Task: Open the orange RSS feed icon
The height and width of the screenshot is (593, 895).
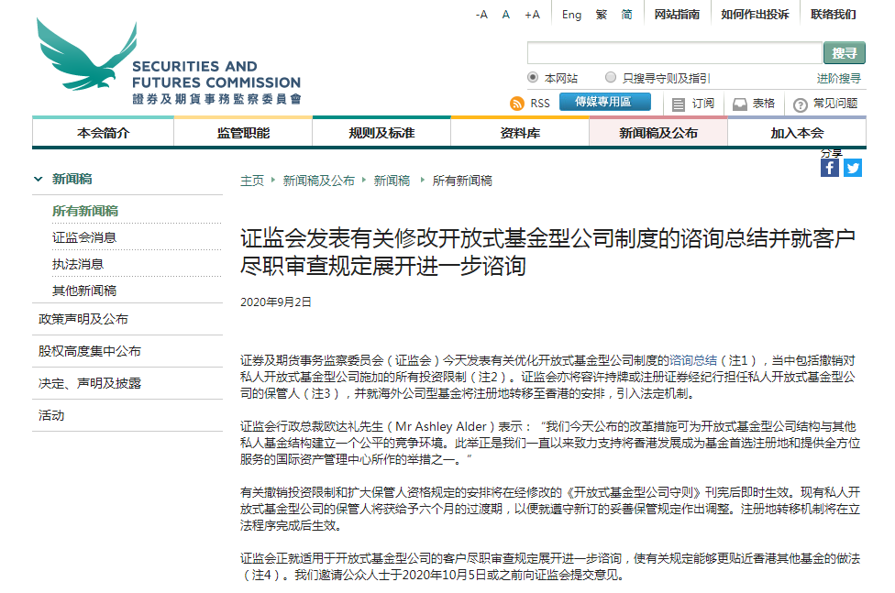Action: (517, 104)
